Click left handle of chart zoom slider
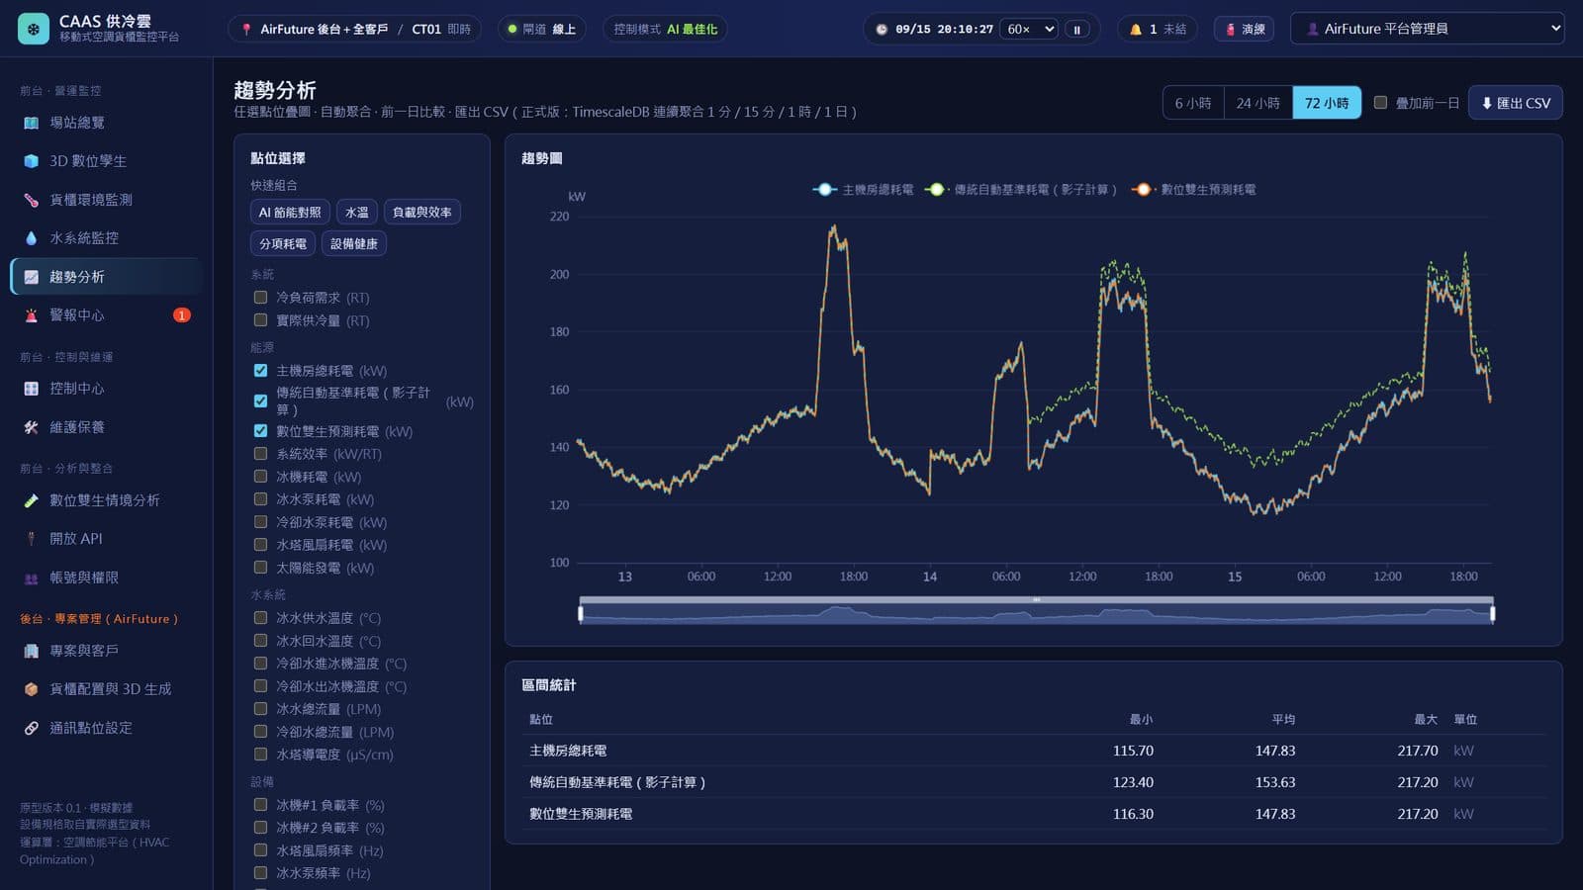Viewport: 1583px width, 890px height. (581, 614)
